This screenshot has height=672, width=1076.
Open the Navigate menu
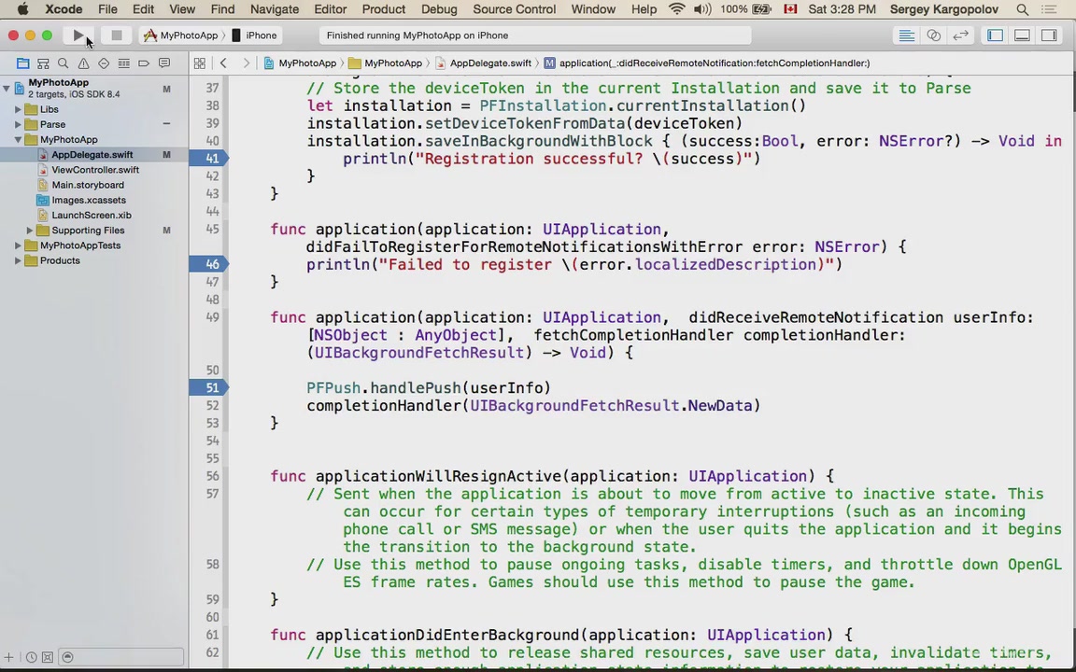click(275, 9)
